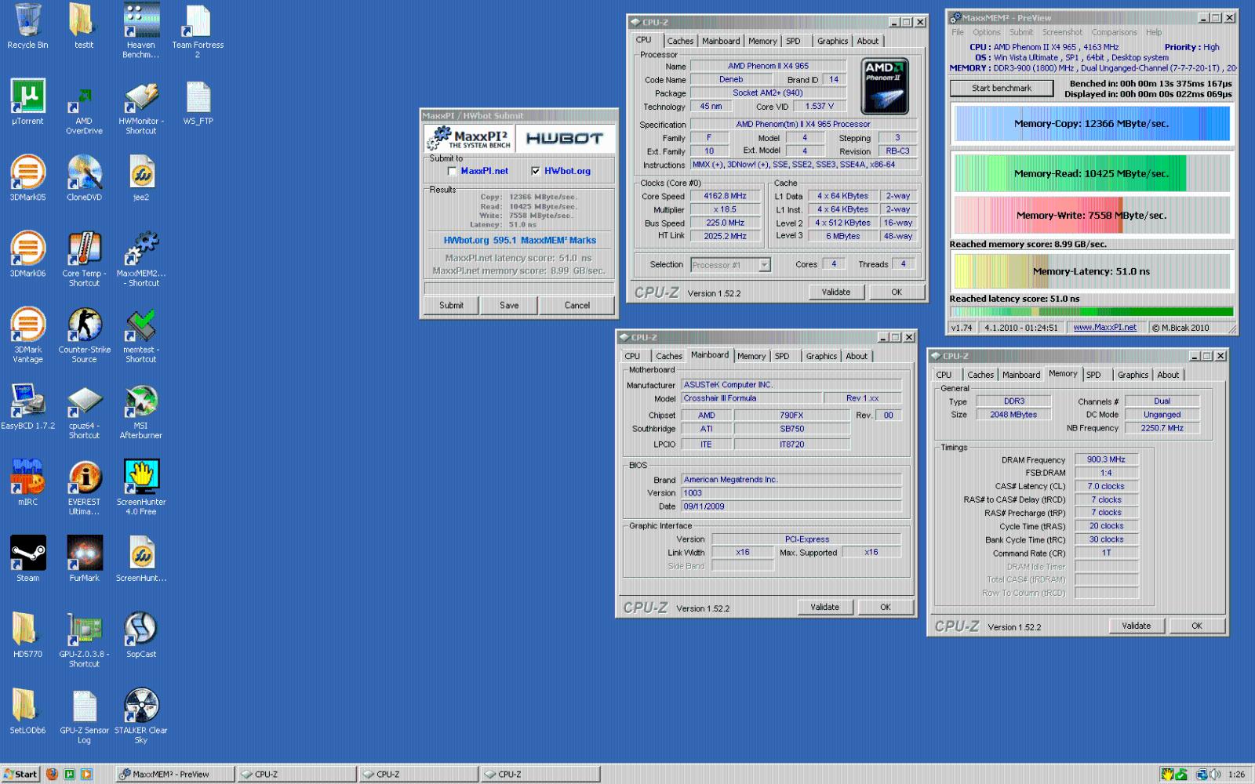Click Validate in the CPU tab window
1255x784 pixels.
[836, 292]
